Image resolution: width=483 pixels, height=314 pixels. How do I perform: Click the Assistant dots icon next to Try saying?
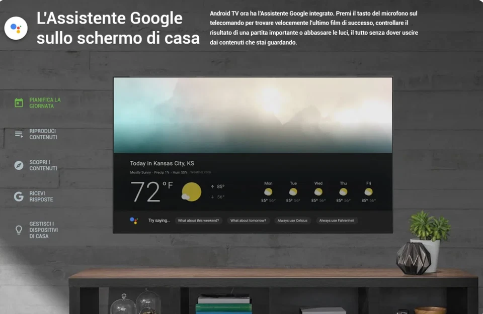[x=134, y=221]
